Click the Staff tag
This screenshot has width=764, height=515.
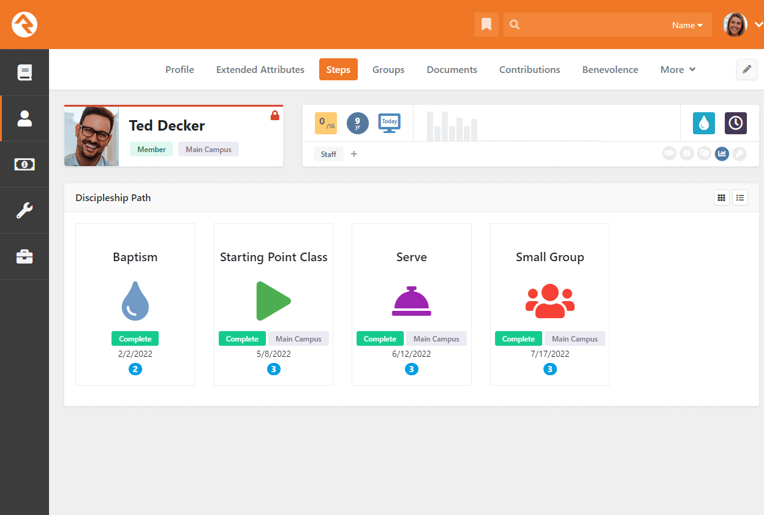329,154
